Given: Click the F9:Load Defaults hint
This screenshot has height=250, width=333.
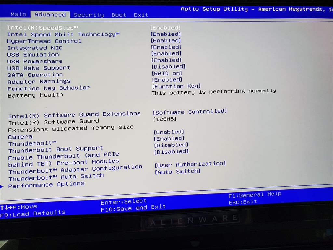Looking at the screenshot, I should [x=33, y=214].
